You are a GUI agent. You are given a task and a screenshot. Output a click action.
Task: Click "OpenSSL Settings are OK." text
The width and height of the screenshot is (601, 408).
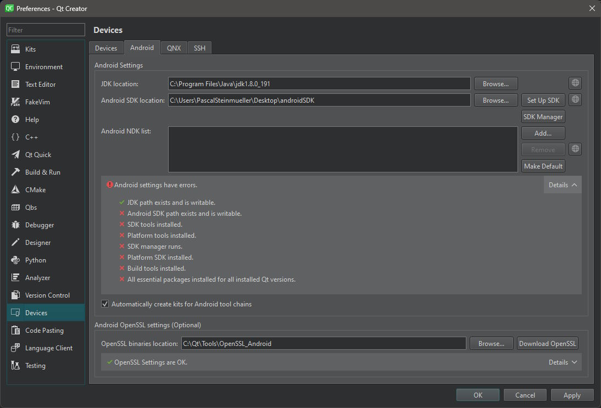tap(151, 362)
